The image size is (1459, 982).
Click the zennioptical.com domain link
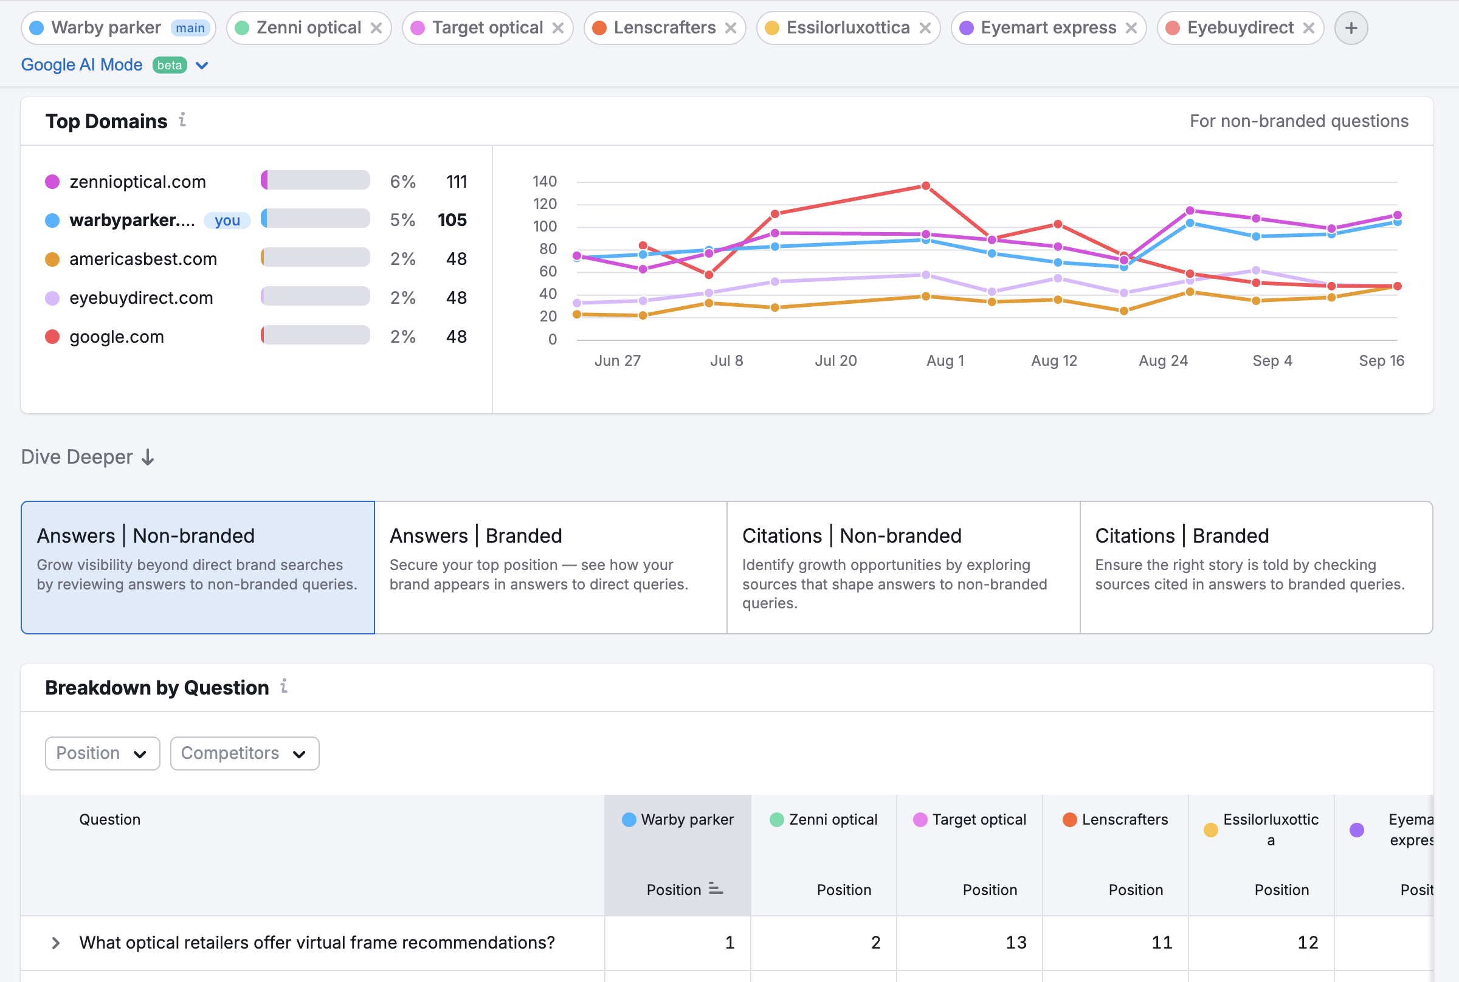click(x=137, y=181)
